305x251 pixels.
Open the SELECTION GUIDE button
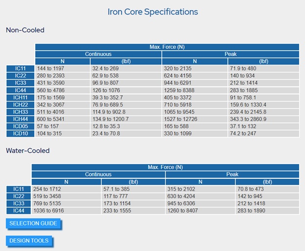point(33,224)
